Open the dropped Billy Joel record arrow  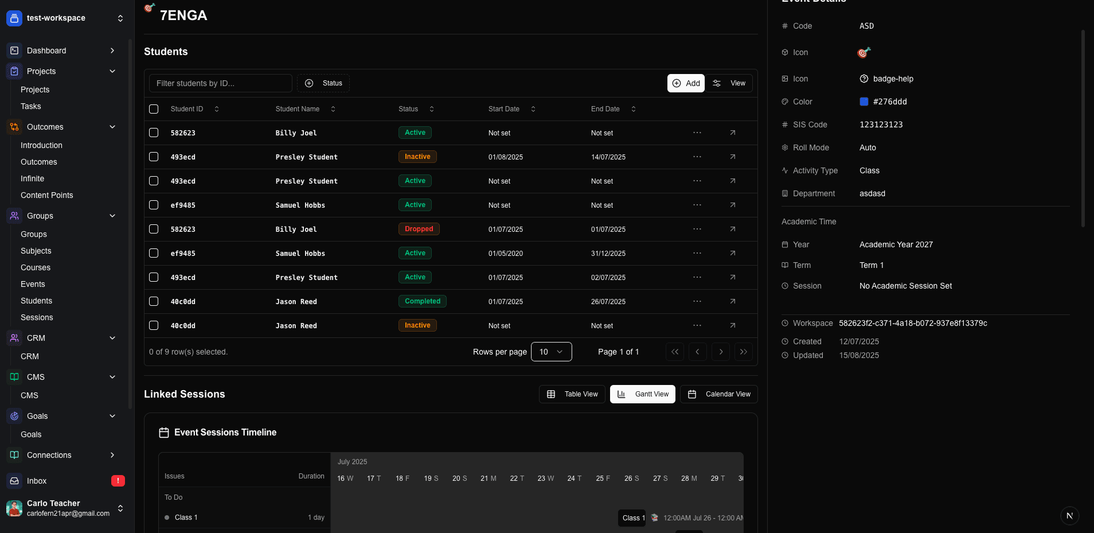click(732, 229)
